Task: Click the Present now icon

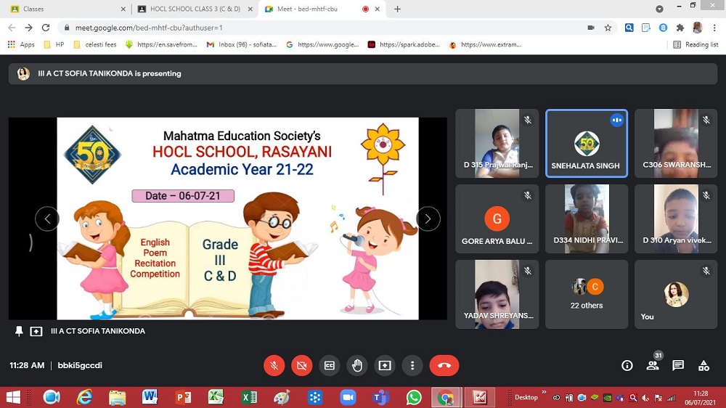Action: (x=385, y=366)
